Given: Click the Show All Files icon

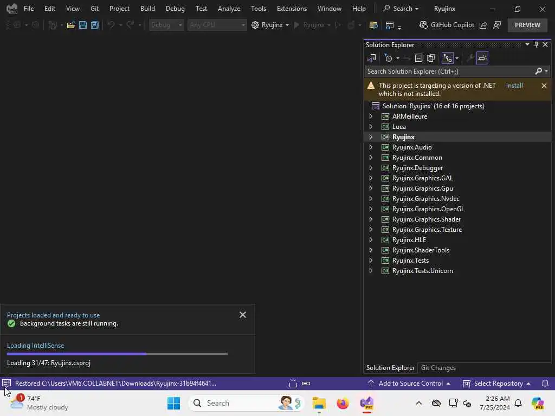Looking at the screenshot, I should [x=431, y=58].
